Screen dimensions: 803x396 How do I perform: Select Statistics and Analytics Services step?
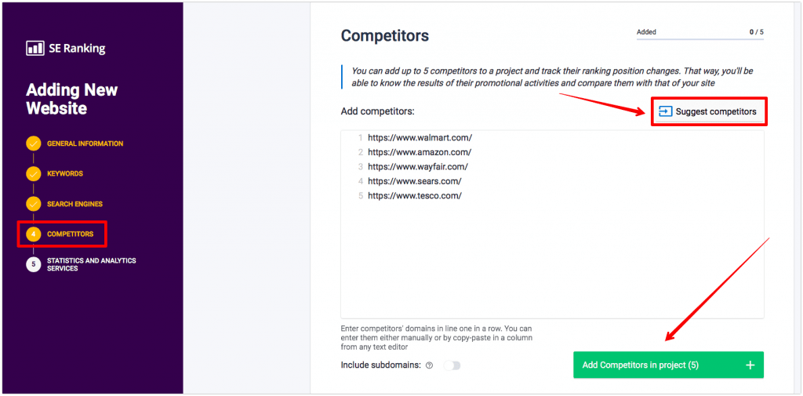pyautogui.click(x=92, y=264)
